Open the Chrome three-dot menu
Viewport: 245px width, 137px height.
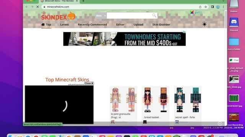[x=223, y=7]
